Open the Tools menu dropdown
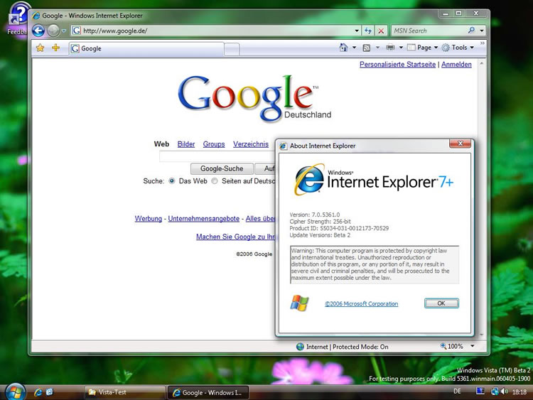Image resolution: width=533 pixels, height=400 pixels. (458, 48)
